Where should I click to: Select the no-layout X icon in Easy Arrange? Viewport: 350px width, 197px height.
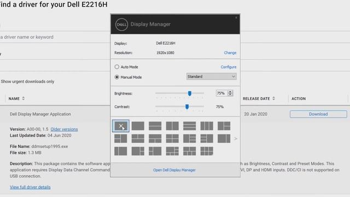coord(120,126)
